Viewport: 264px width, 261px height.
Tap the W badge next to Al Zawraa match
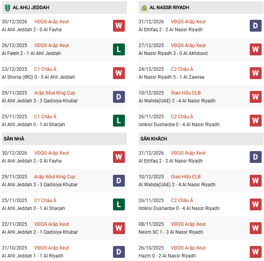pos(255,73)
